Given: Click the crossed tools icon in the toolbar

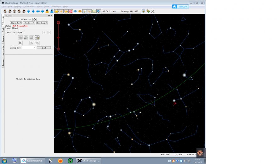Looking at the screenshot, I should click(153, 11).
